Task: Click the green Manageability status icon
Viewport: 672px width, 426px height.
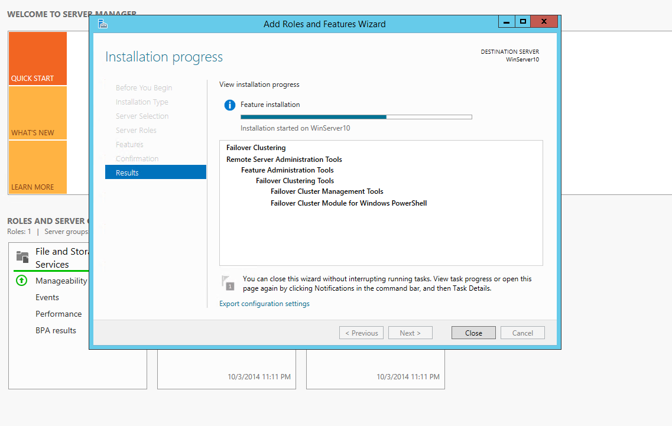Action: point(21,281)
